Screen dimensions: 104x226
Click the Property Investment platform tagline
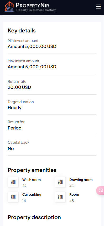(x=36, y=10)
